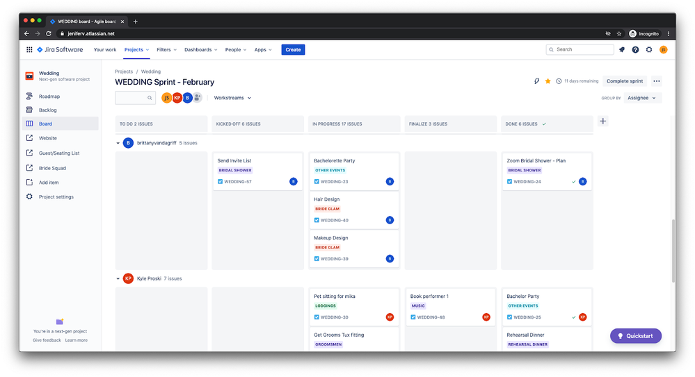Open a new browser tab with plus
This screenshot has height=377, width=695.
135,22
